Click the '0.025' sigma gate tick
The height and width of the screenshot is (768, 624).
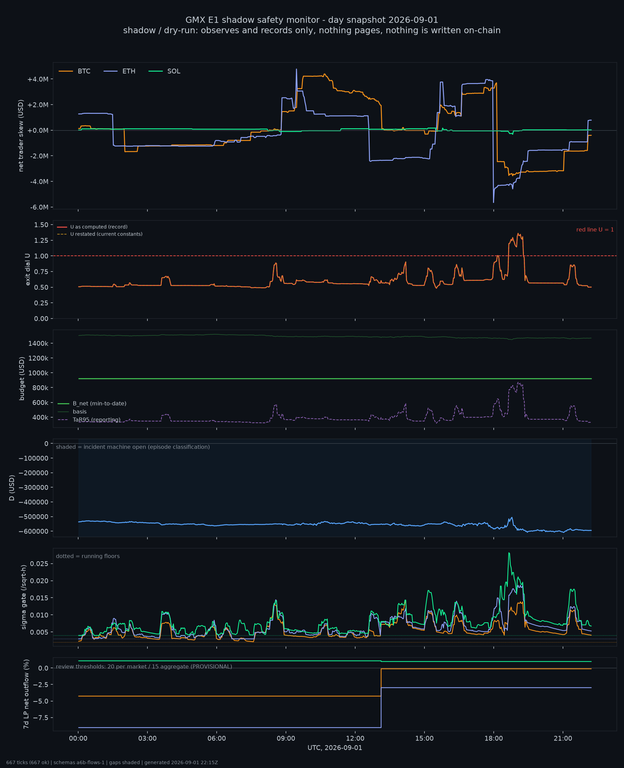click(39, 564)
